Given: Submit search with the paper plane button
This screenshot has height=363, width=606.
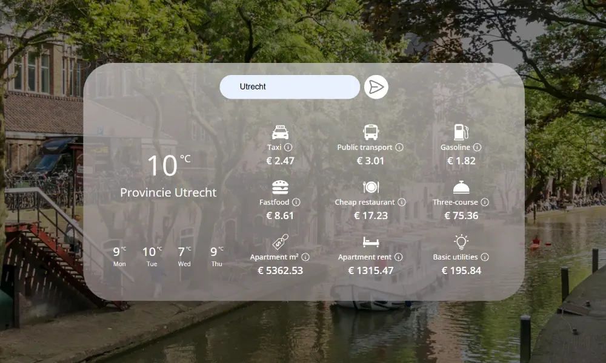Looking at the screenshot, I should coord(376,87).
